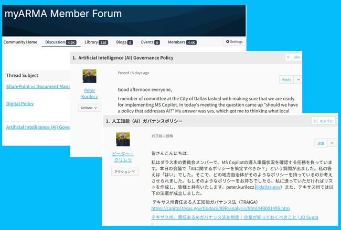Reply to the English post
The width and height of the screenshot is (341, 230).
coord(286,79)
